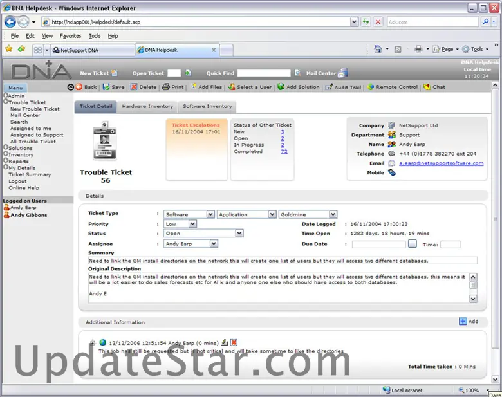Click Add Files toolbar item
Viewport: 502px width, 397px height.
pyautogui.click(x=207, y=87)
